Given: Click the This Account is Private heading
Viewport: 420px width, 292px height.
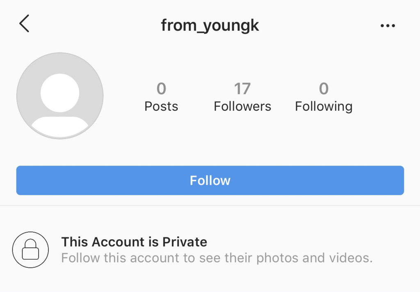Looking at the screenshot, I should tap(134, 242).
